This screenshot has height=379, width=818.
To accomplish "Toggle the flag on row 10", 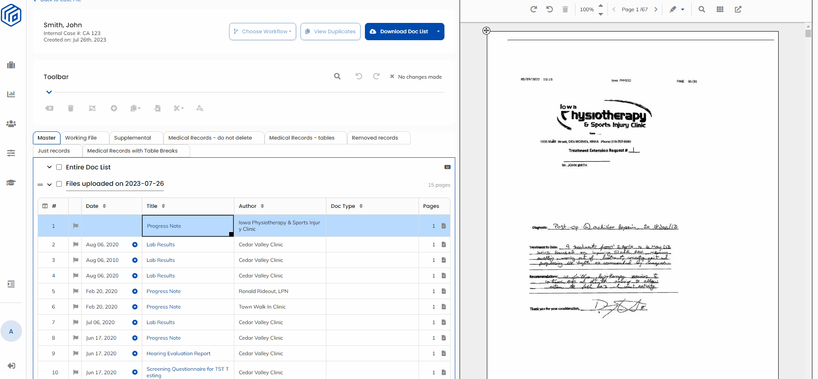I will click(x=76, y=373).
